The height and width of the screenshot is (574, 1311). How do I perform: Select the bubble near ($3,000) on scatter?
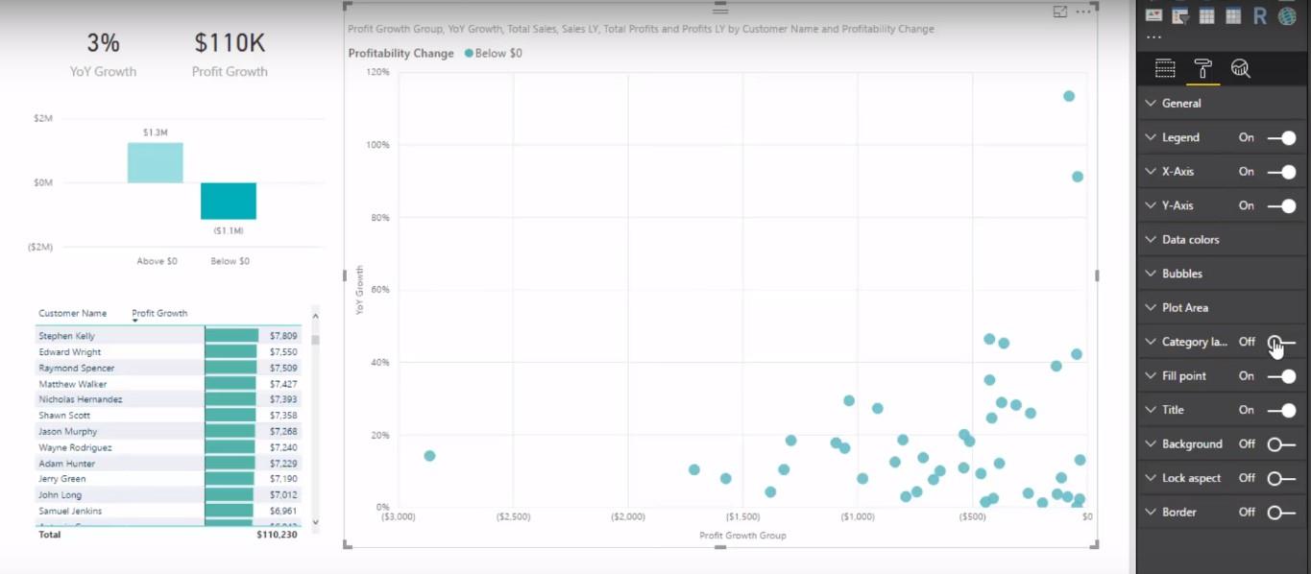point(429,456)
